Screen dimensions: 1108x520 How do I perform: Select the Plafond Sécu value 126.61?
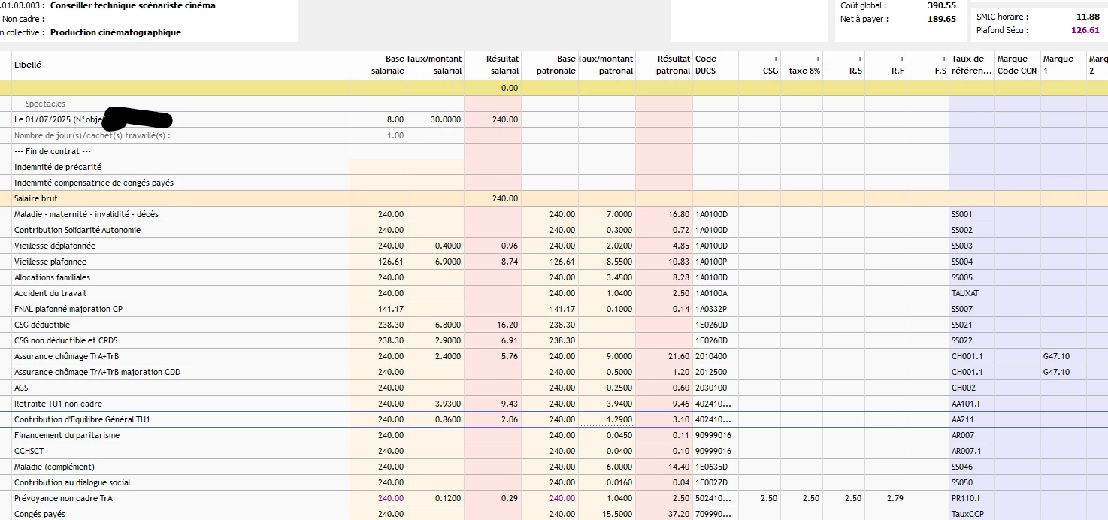pos(1085,31)
